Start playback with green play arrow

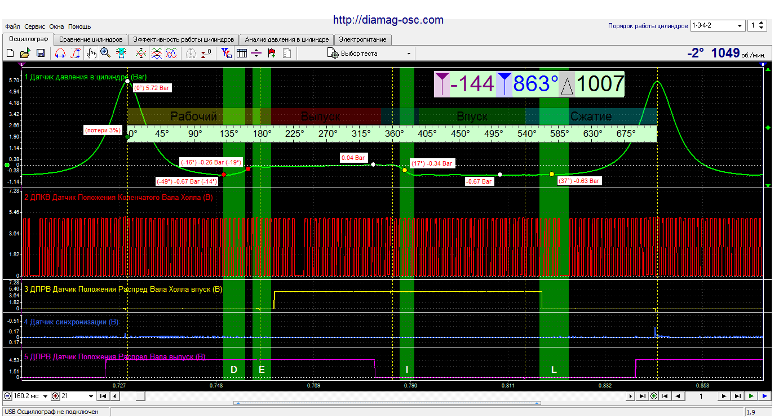click(751, 396)
